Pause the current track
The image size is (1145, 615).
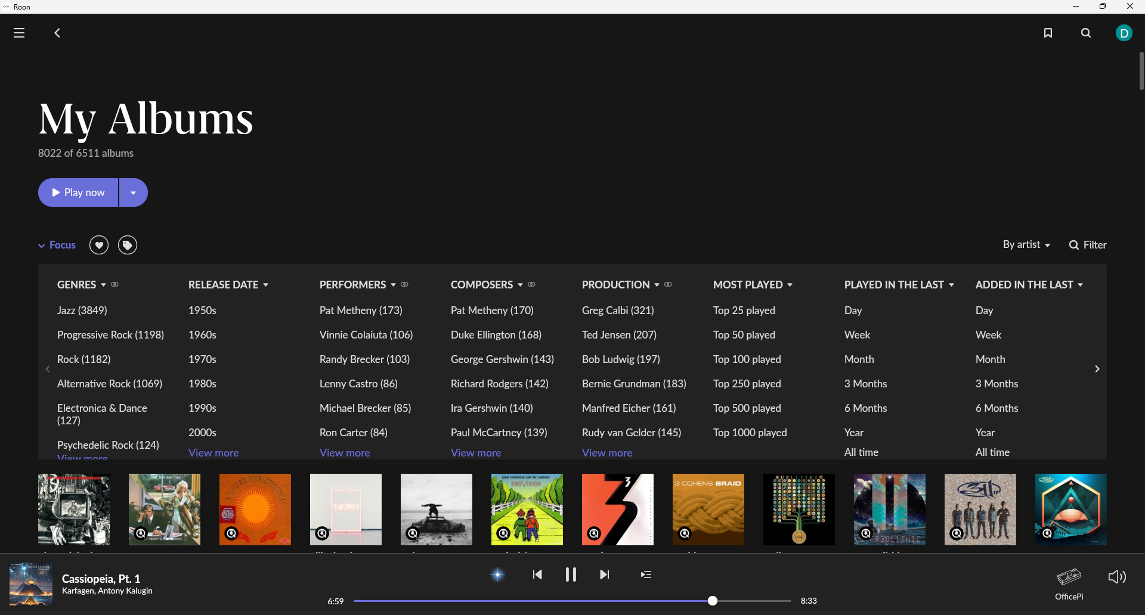click(x=571, y=574)
